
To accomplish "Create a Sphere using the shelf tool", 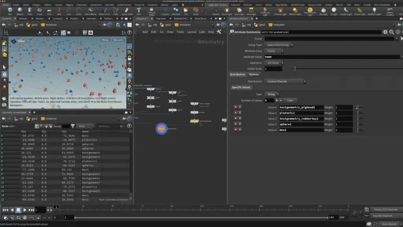I will click(19, 13).
